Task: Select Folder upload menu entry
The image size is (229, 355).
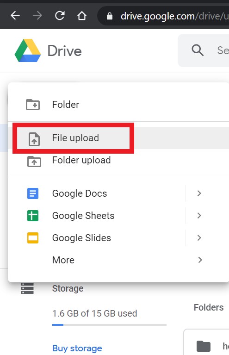Action: pos(118,160)
